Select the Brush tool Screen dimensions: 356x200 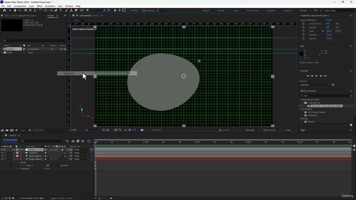pos(67,11)
